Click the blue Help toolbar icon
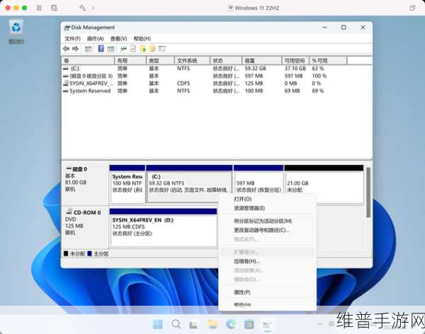Screen dimensions: 425x334 click(101, 49)
